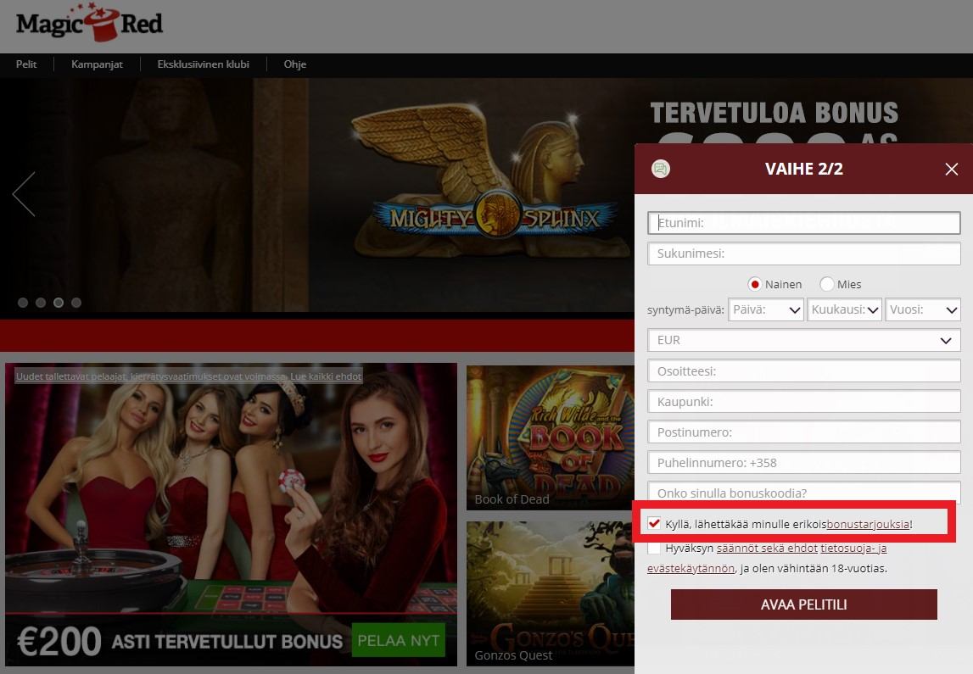Go to previous banner slide arrow
This screenshot has width=973, height=674.
pos(24,194)
